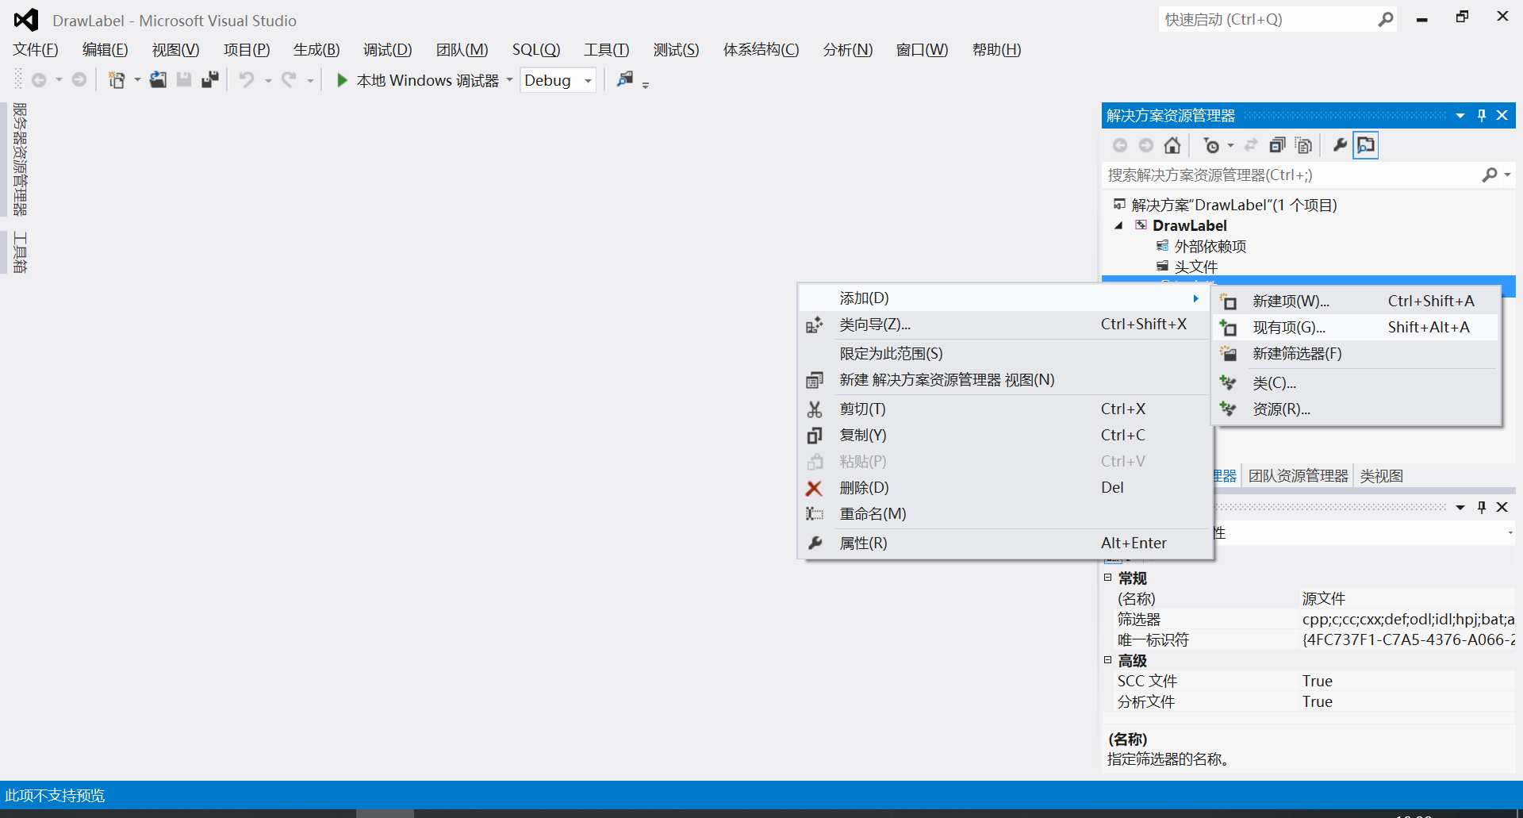The height and width of the screenshot is (818, 1523).
Task: Open toolbar overflow options arrow
Action: [646, 85]
